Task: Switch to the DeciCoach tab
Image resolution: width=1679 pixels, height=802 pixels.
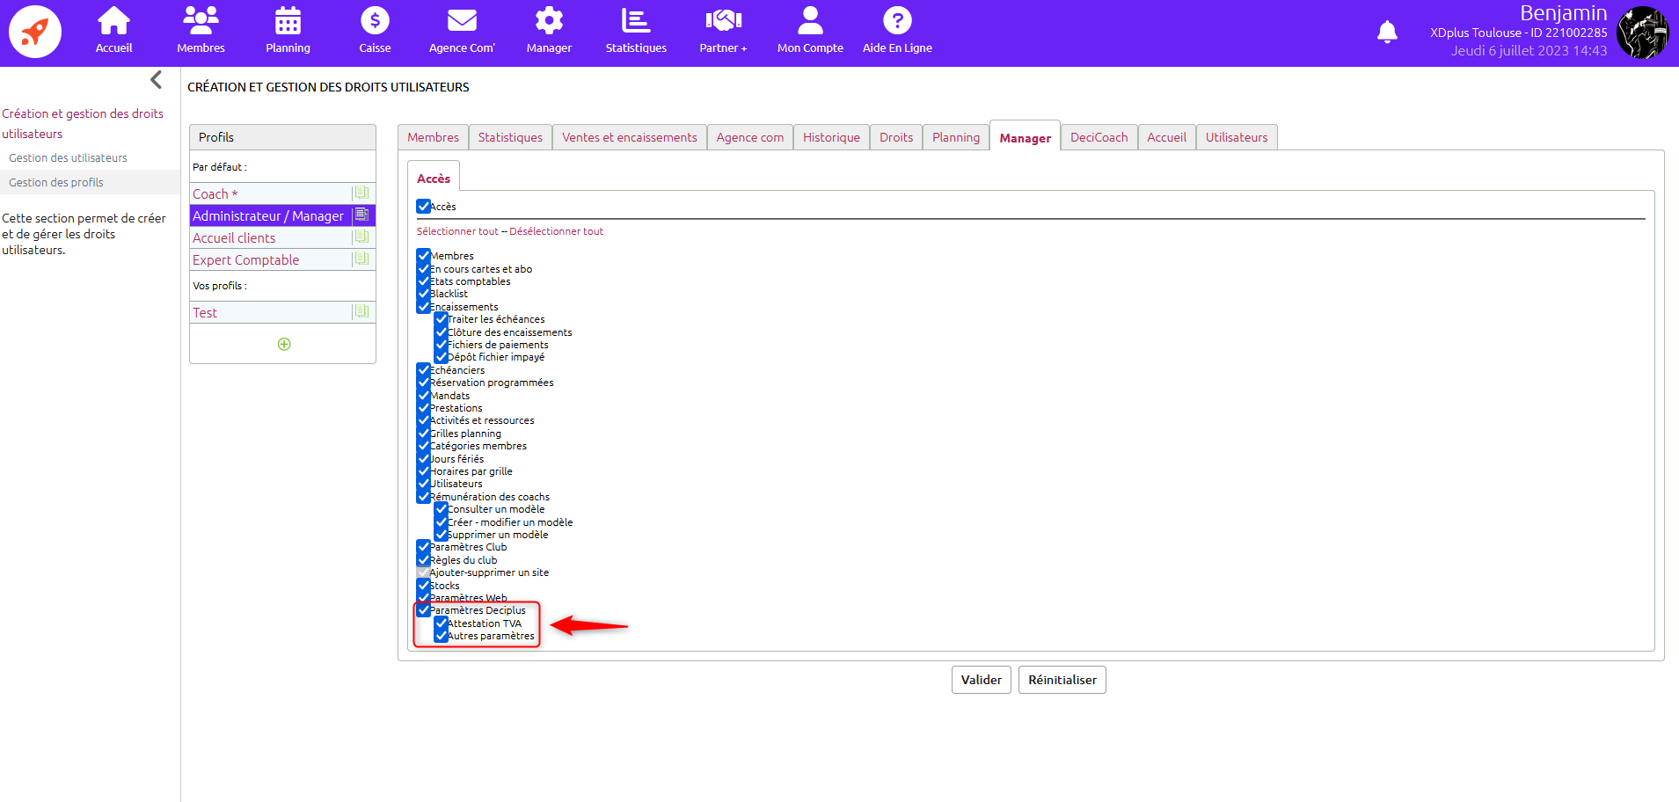Action: click(1099, 137)
